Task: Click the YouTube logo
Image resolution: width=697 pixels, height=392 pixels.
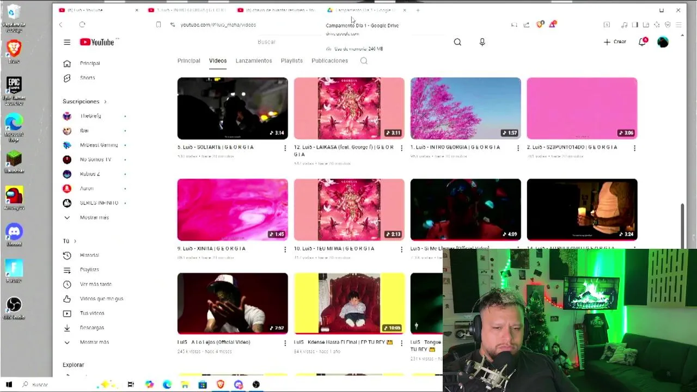Action: point(97,42)
